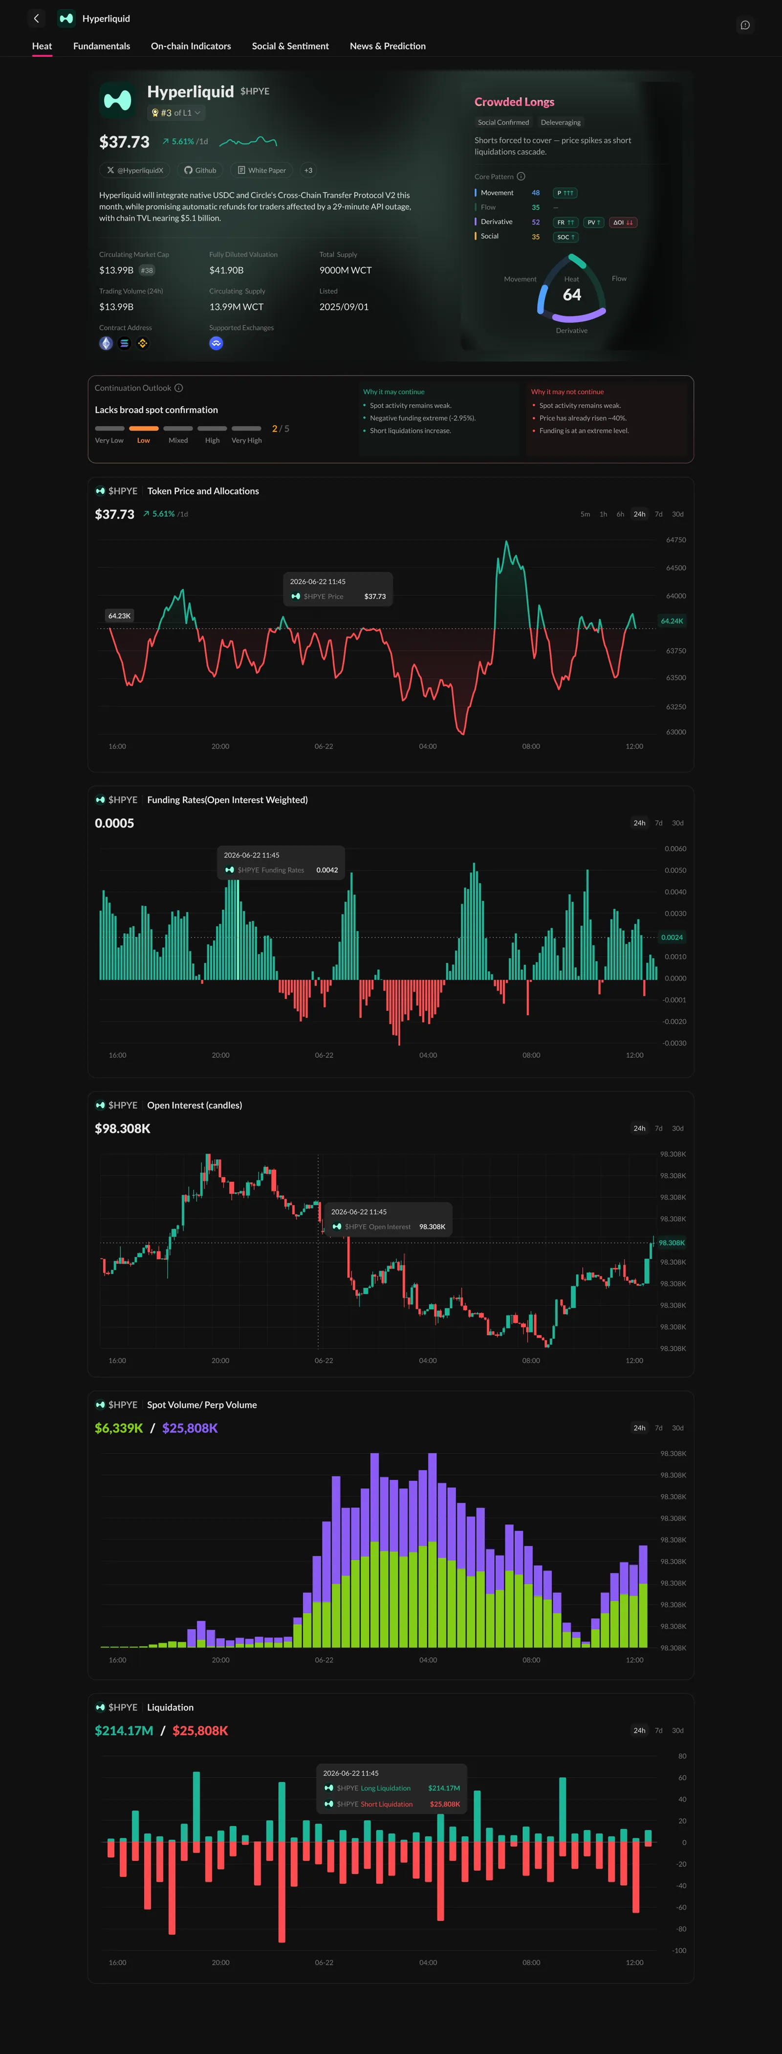Click the $6,339K spot volume value
The height and width of the screenshot is (2054, 782).
click(x=119, y=1428)
